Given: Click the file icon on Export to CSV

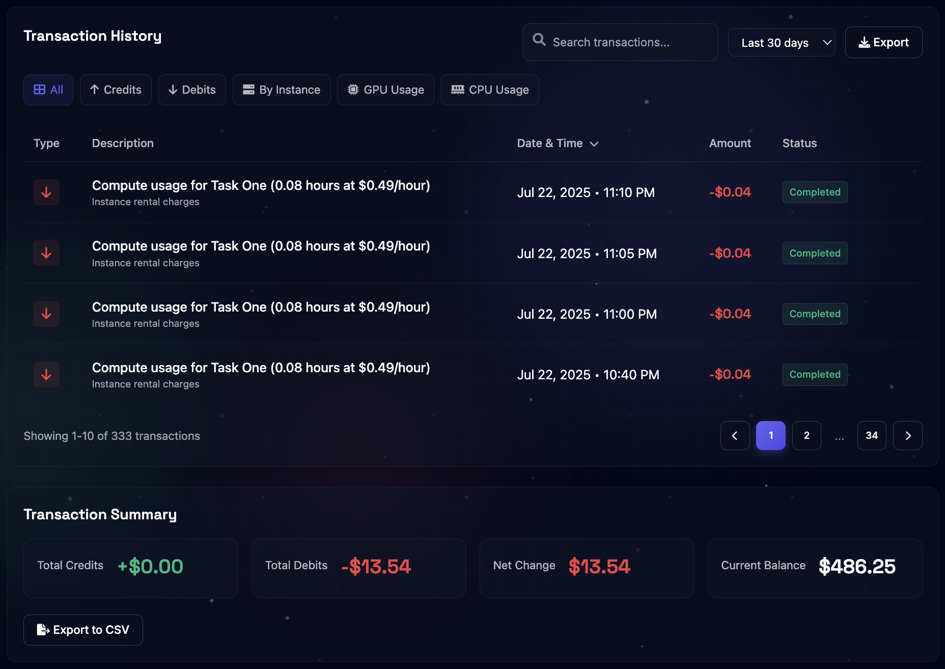Looking at the screenshot, I should coord(41,630).
